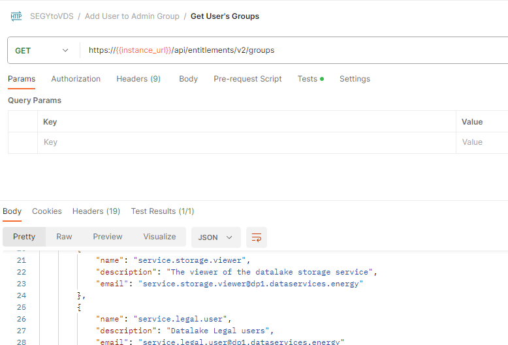Select the Preview view button
The width and height of the screenshot is (508, 345).
coord(108,237)
